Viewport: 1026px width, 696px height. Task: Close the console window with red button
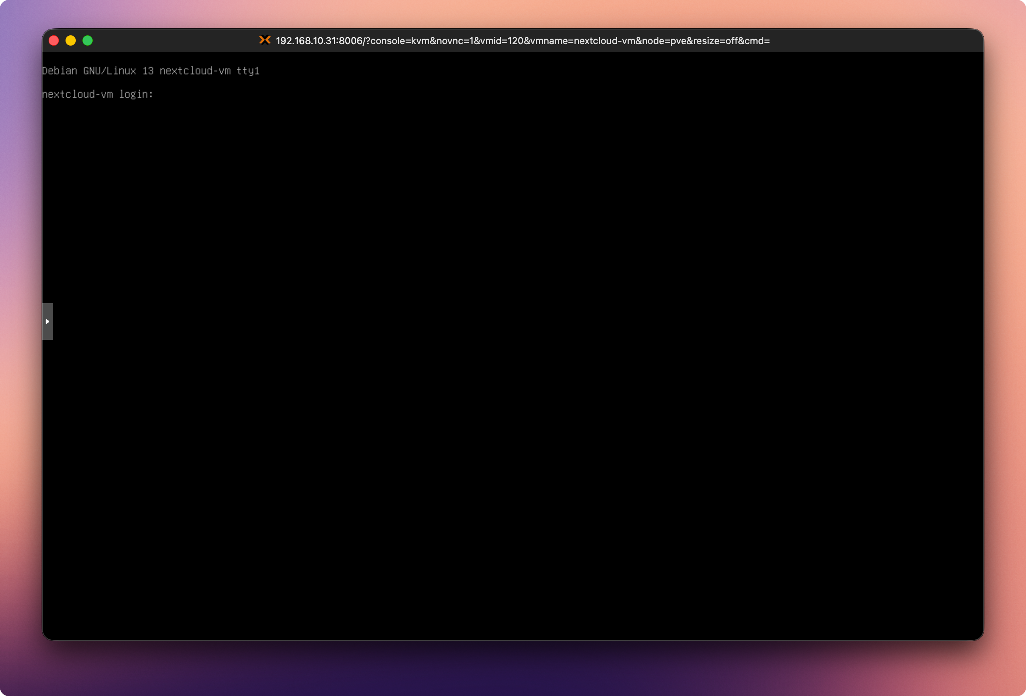tap(54, 40)
